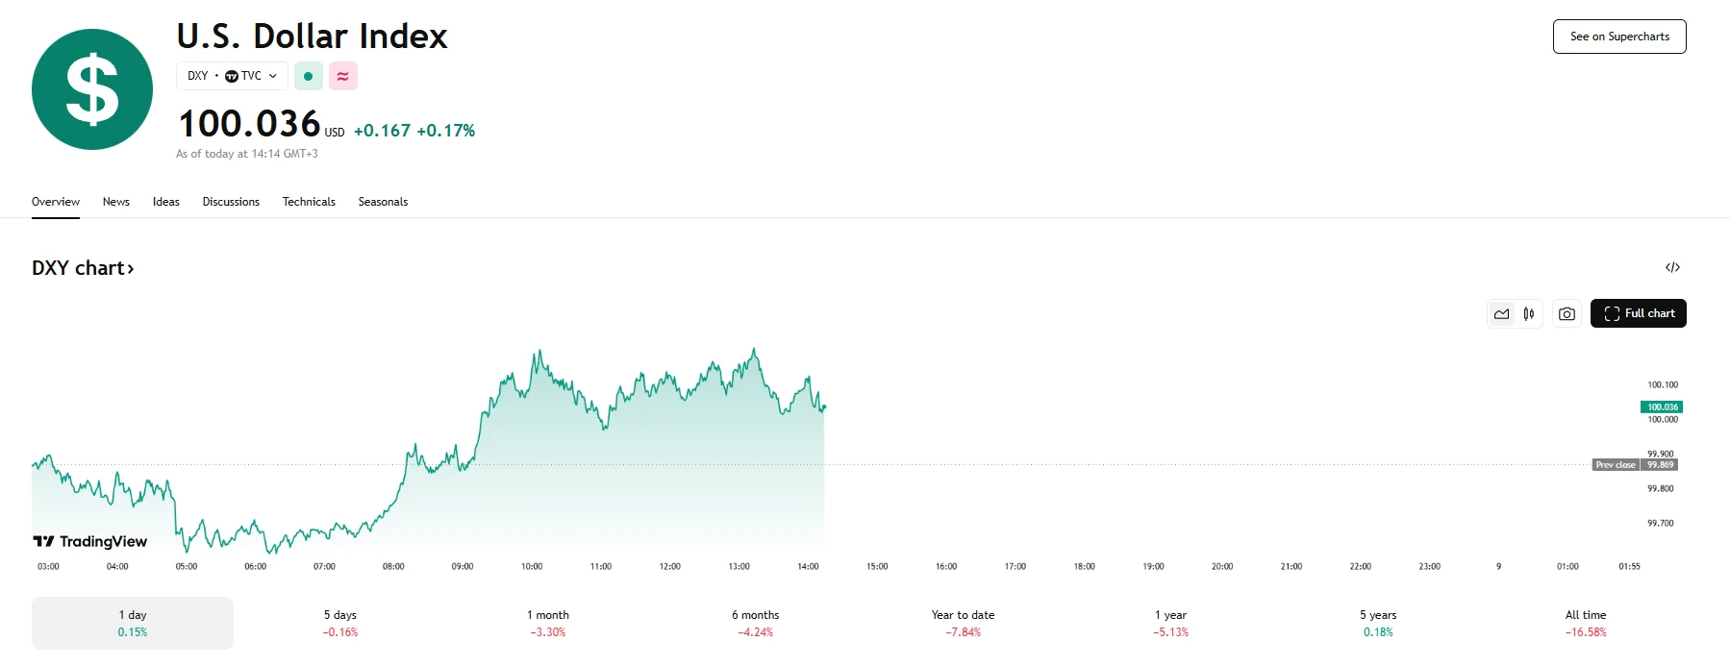Switch to area chart style
Image resolution: width=1730 pixels, height=666 pixels.
pos(1501,313)
